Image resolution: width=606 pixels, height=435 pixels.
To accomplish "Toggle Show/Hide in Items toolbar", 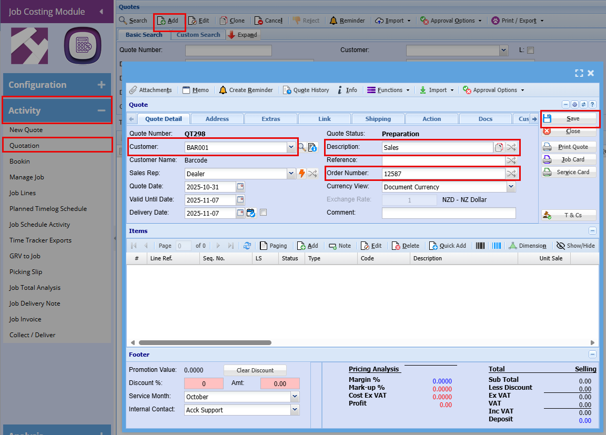I will [575, 246].
